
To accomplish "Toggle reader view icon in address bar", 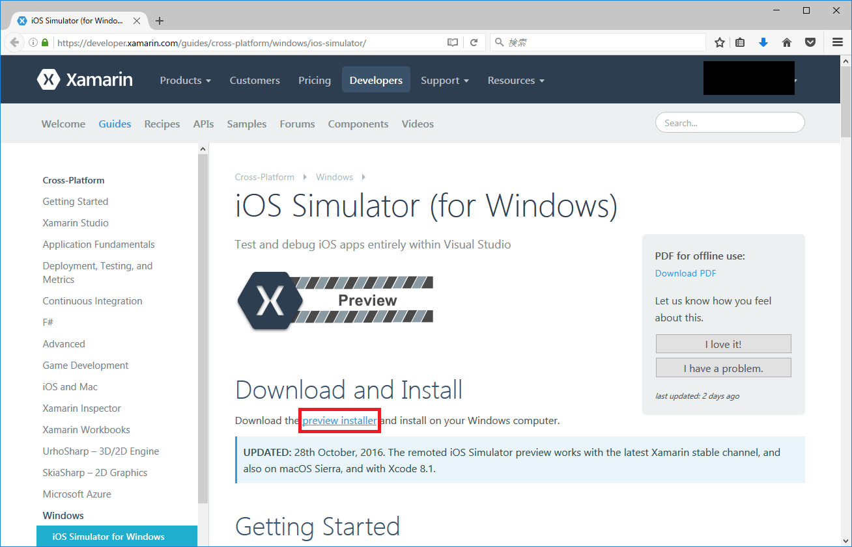I will pos(453,42).
